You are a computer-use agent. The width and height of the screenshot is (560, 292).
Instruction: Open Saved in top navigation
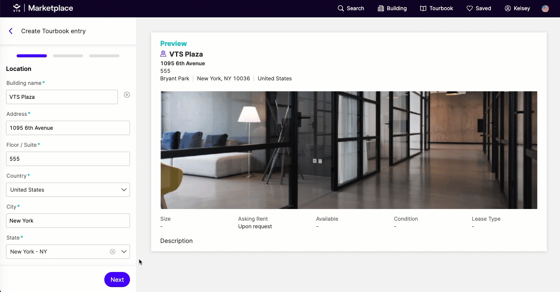pyautogui.click(x=479, y=8)
